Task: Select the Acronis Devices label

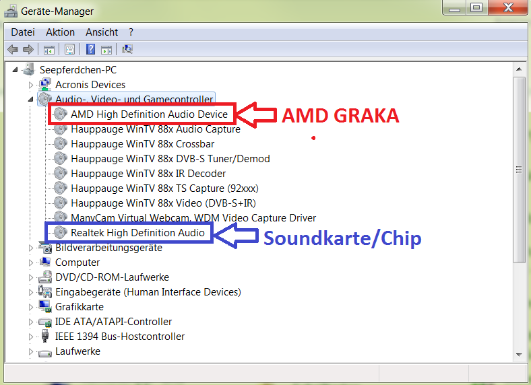Action: pos(90,85)
